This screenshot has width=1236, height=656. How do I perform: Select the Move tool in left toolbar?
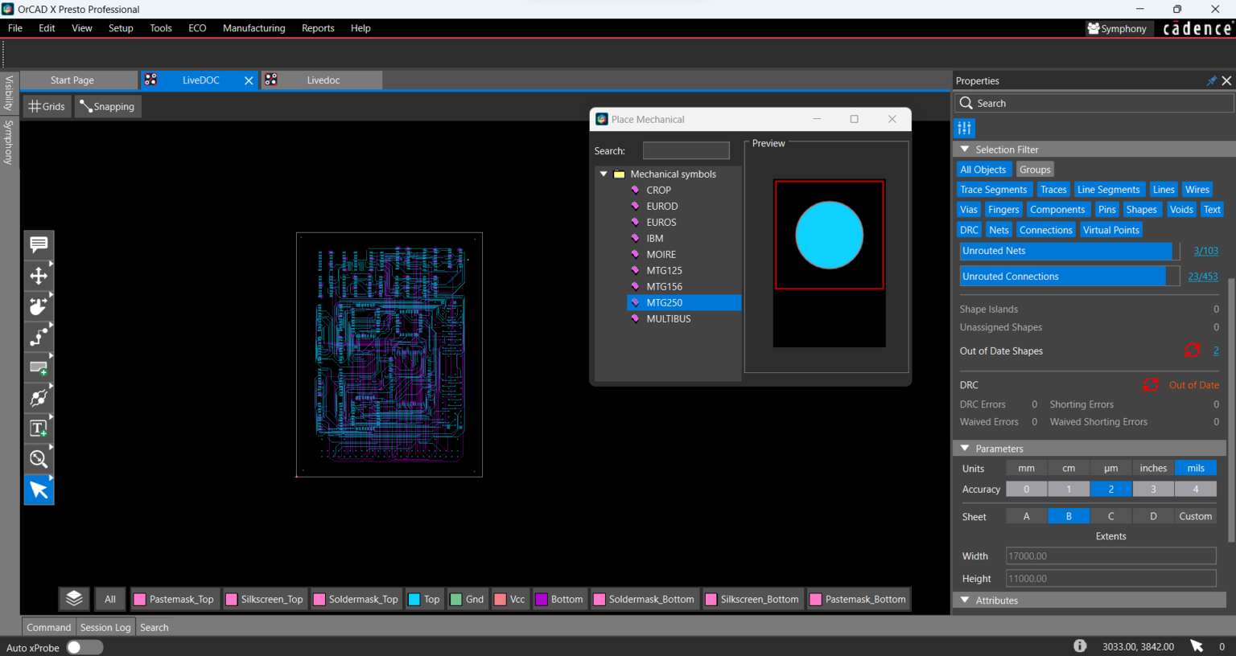click(x=39, y=276)
